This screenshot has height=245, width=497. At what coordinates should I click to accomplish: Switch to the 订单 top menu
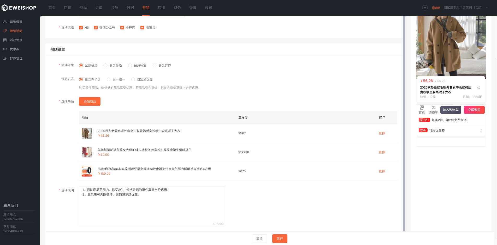pos(99,8)
